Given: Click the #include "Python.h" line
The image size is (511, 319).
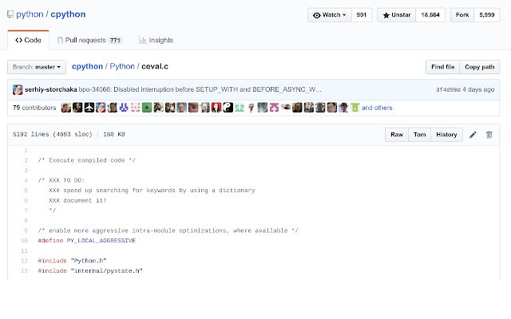Looking at the screenshot, I should click(73, 261).
